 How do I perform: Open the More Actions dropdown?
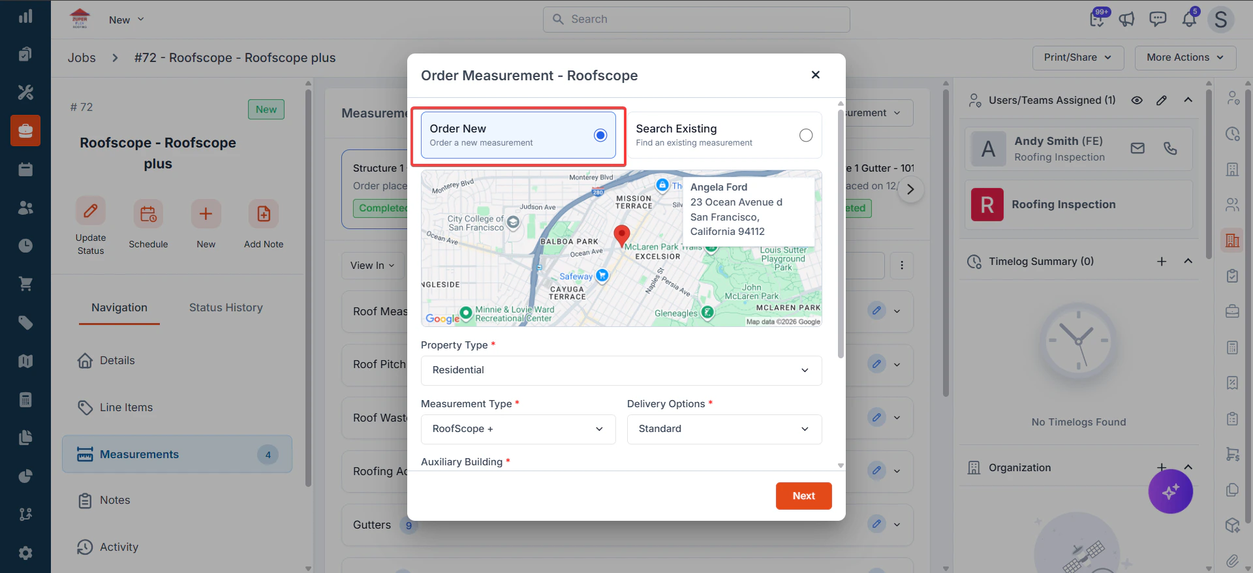pyautogui.click(x=1185, y=57)
